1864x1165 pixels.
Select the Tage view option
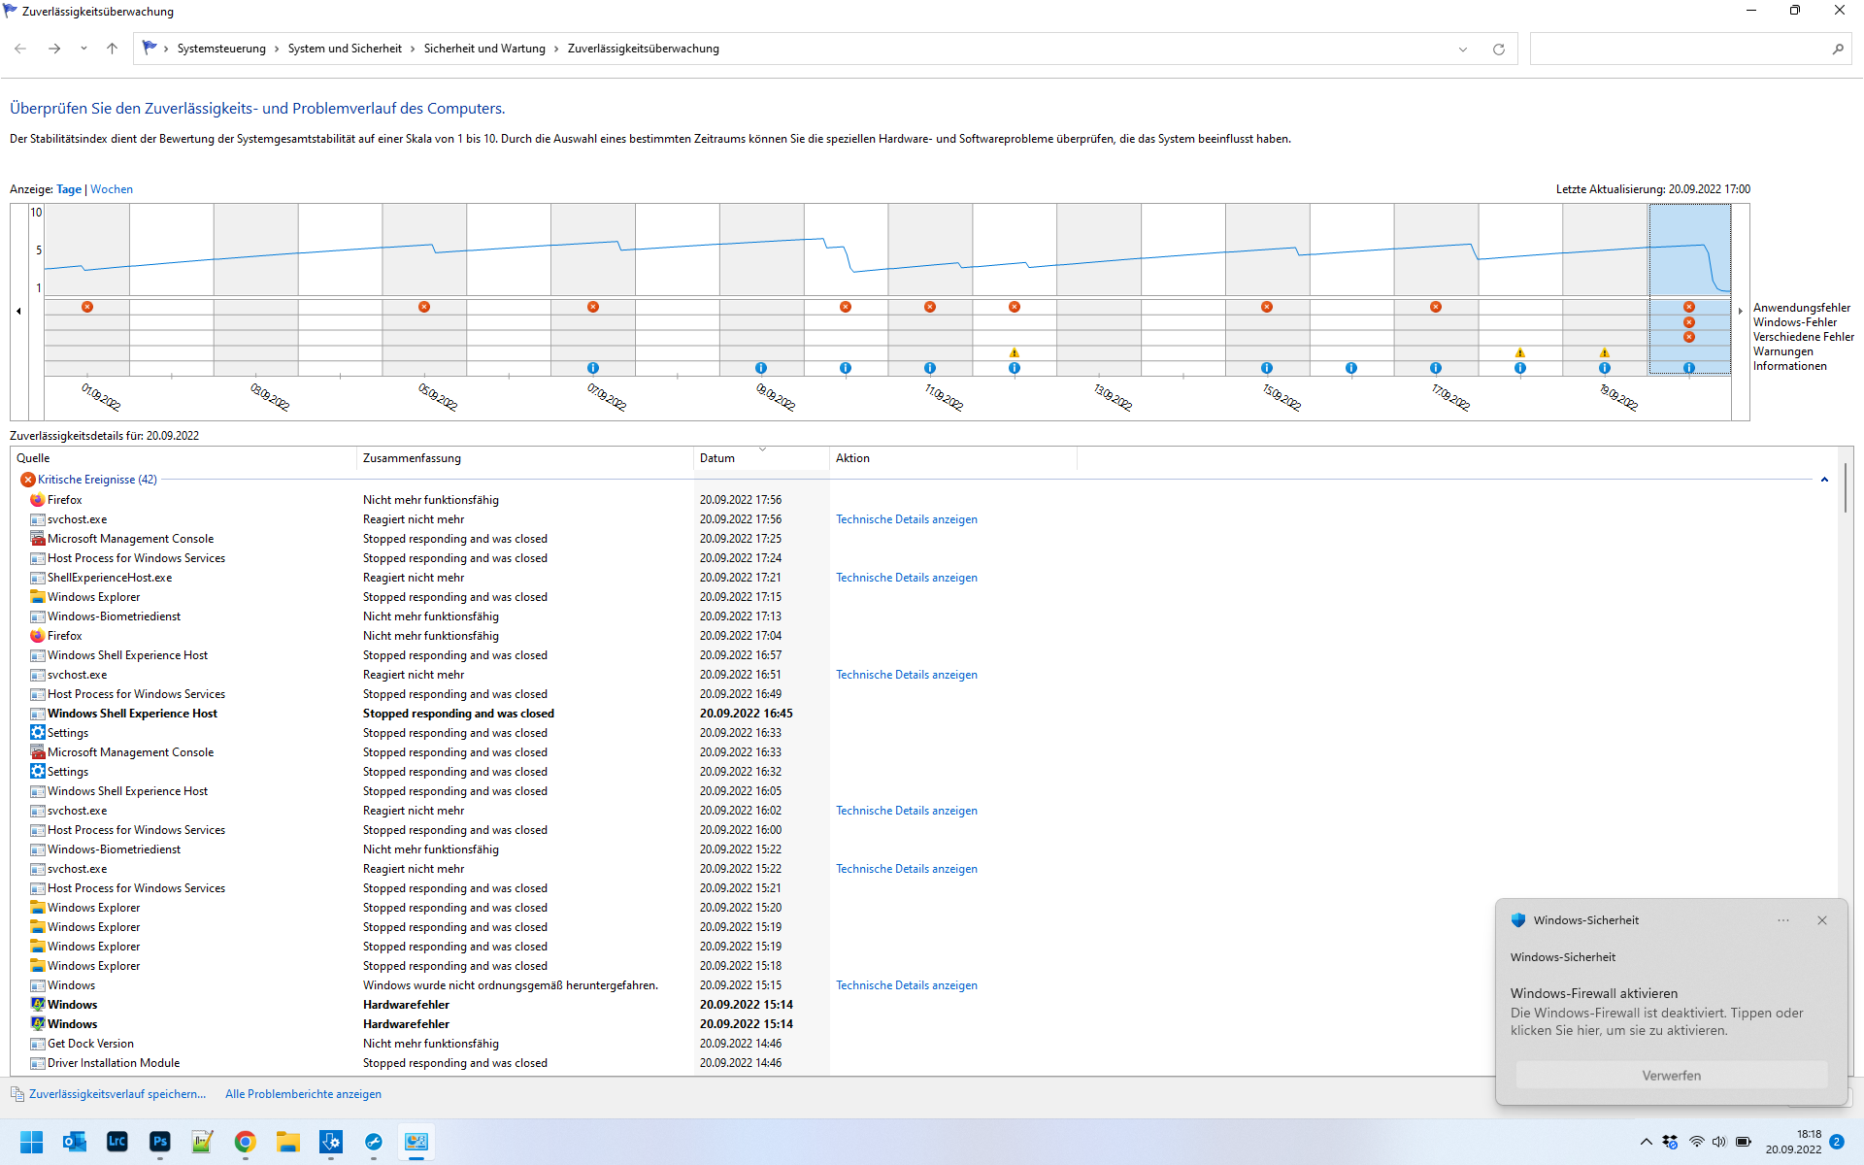tap(68, 189)
